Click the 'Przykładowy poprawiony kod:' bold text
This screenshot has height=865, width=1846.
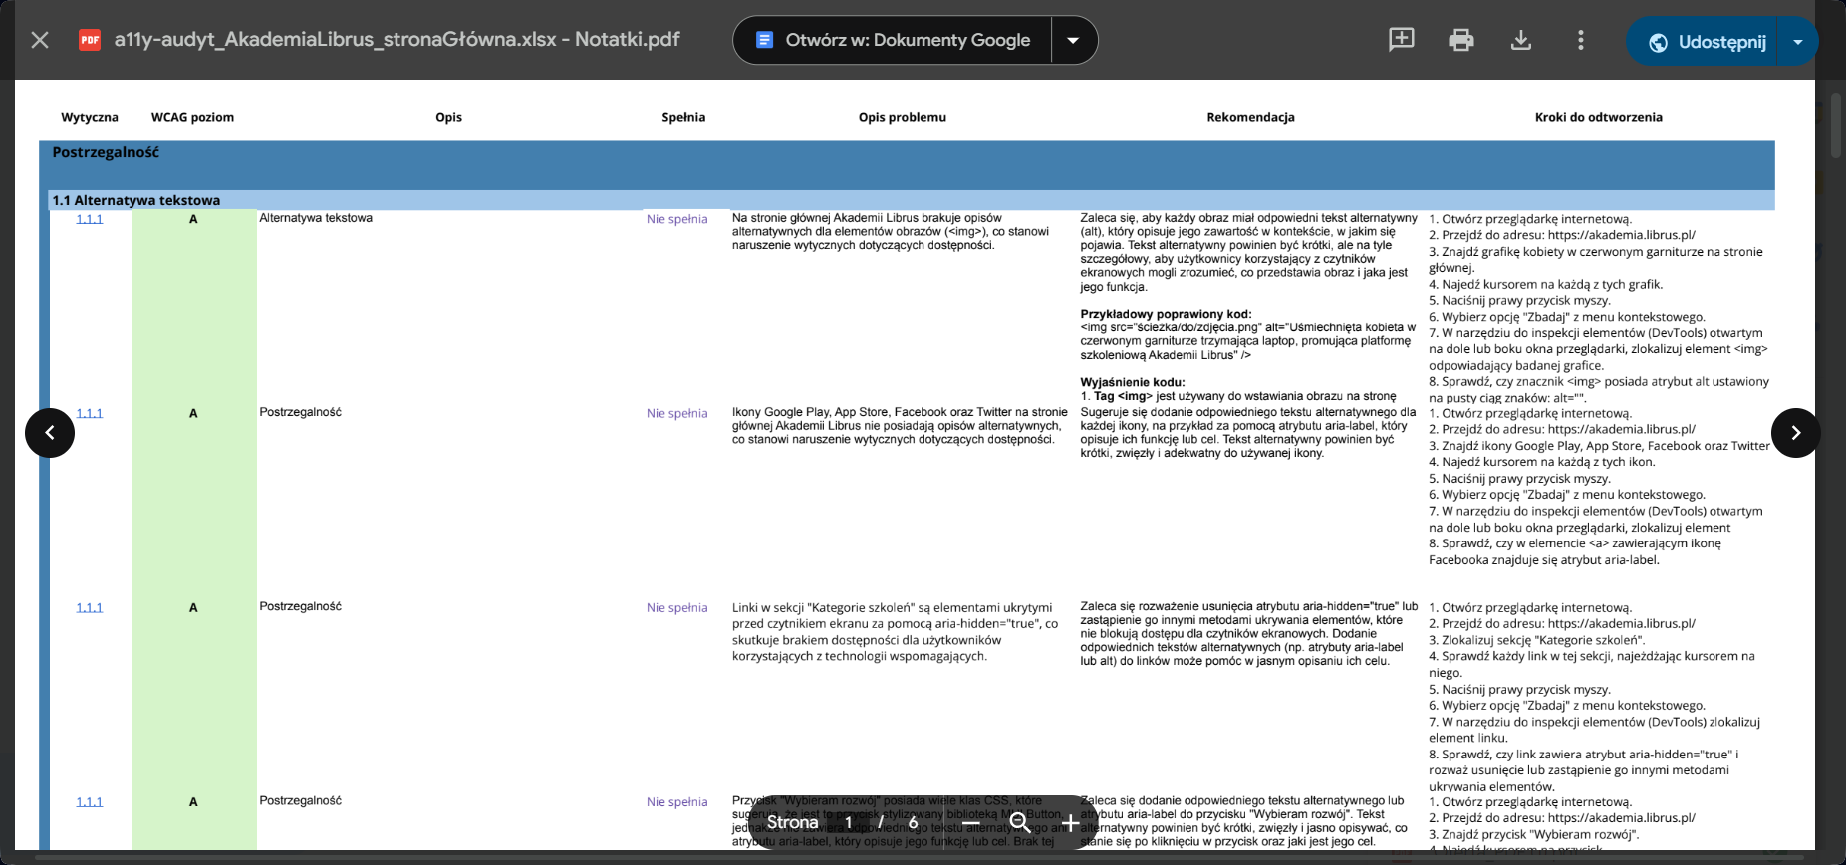pyautogui.click(x=1166, y=314)
